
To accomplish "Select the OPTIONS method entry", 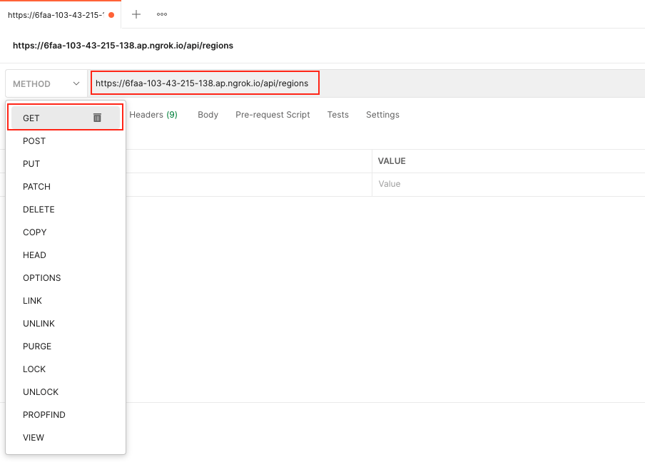I will 41,278.
